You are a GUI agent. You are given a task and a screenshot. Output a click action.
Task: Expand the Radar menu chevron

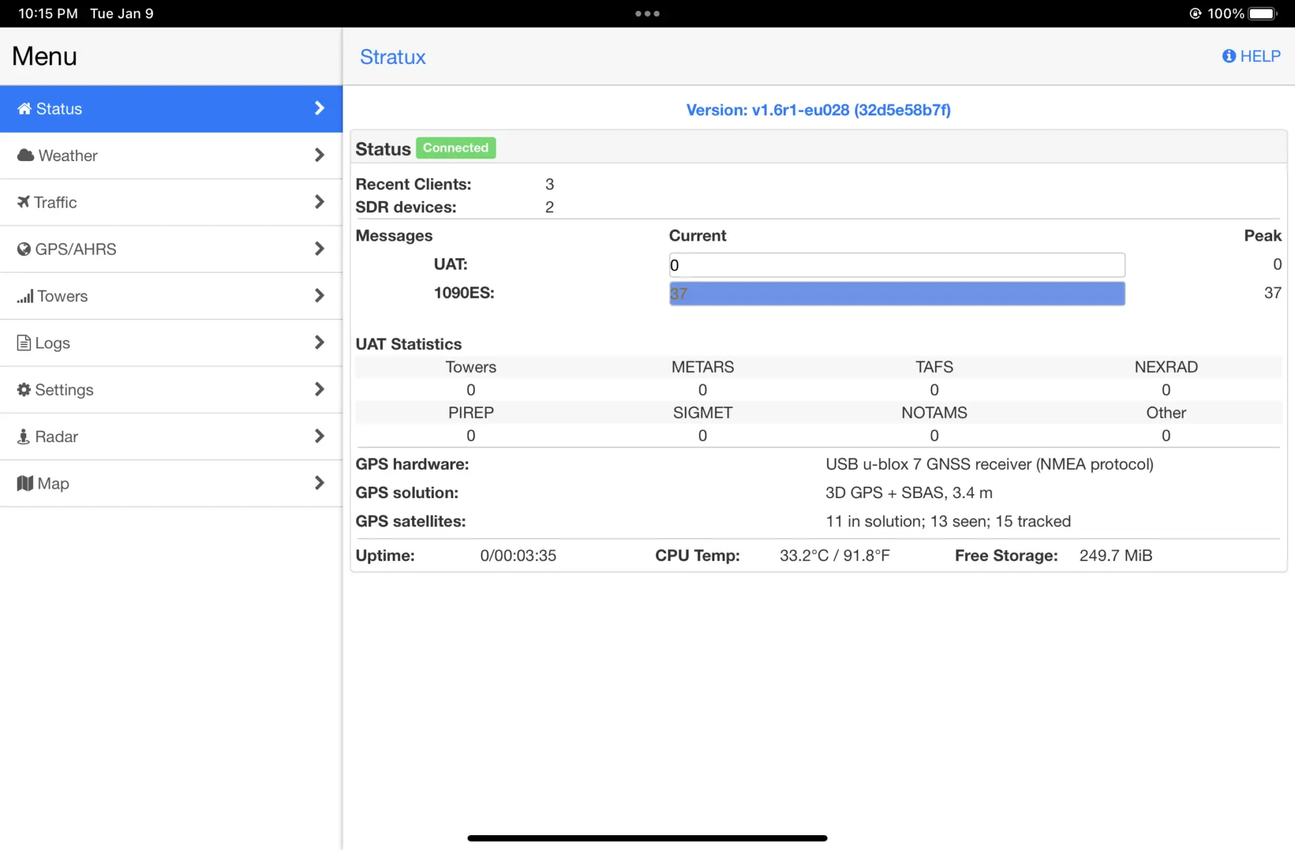coord(319,436)
